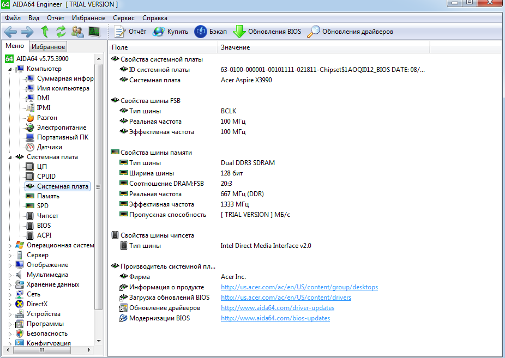Open the aida64.com driver-updates link

click(x=278, y=308)
